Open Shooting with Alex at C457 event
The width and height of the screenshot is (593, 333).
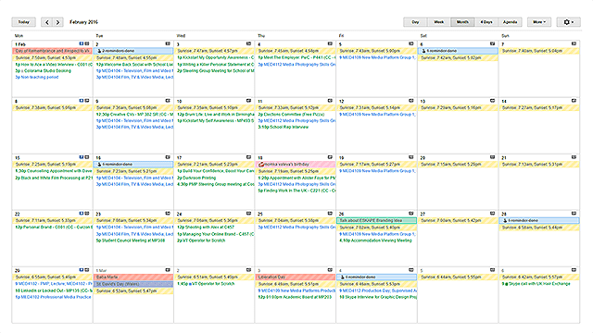(x=206, y=228)
